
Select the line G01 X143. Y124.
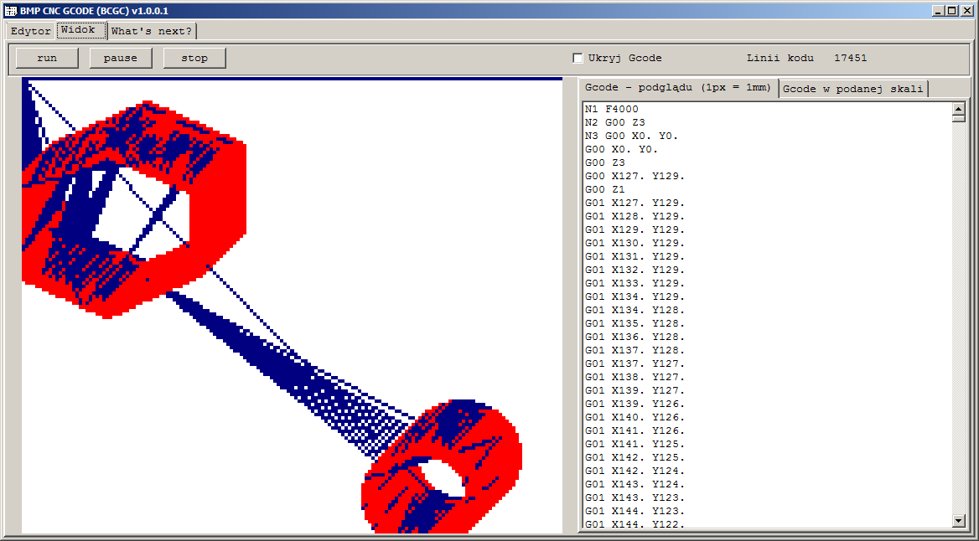point(635,484)
